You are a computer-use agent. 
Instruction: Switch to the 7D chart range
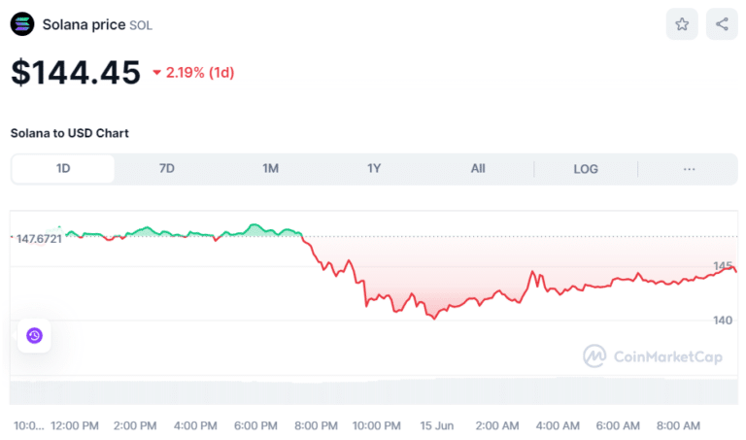(167, 169)
